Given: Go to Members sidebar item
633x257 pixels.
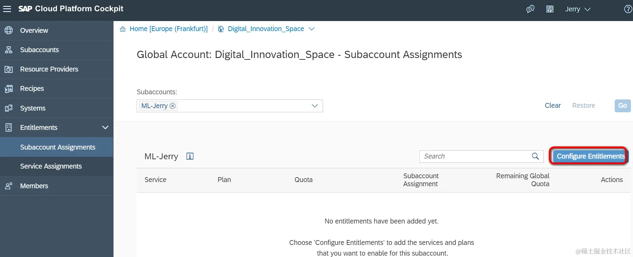Looking at the screenshot, I should (x=34, y=186).
